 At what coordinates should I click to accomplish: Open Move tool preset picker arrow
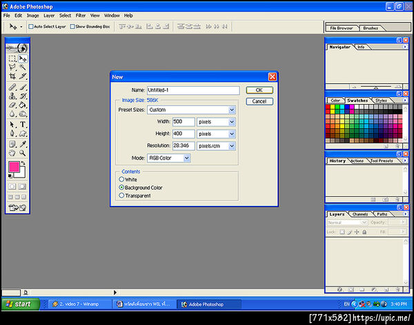(x=21, y=27)
